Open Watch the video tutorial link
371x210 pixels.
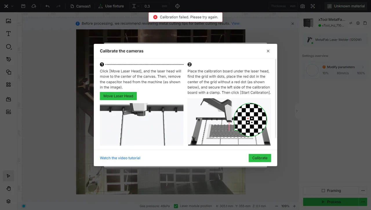120,158
